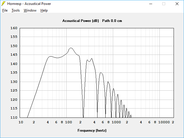Click the 'Path 0.0 cm' label

(112, 21)
